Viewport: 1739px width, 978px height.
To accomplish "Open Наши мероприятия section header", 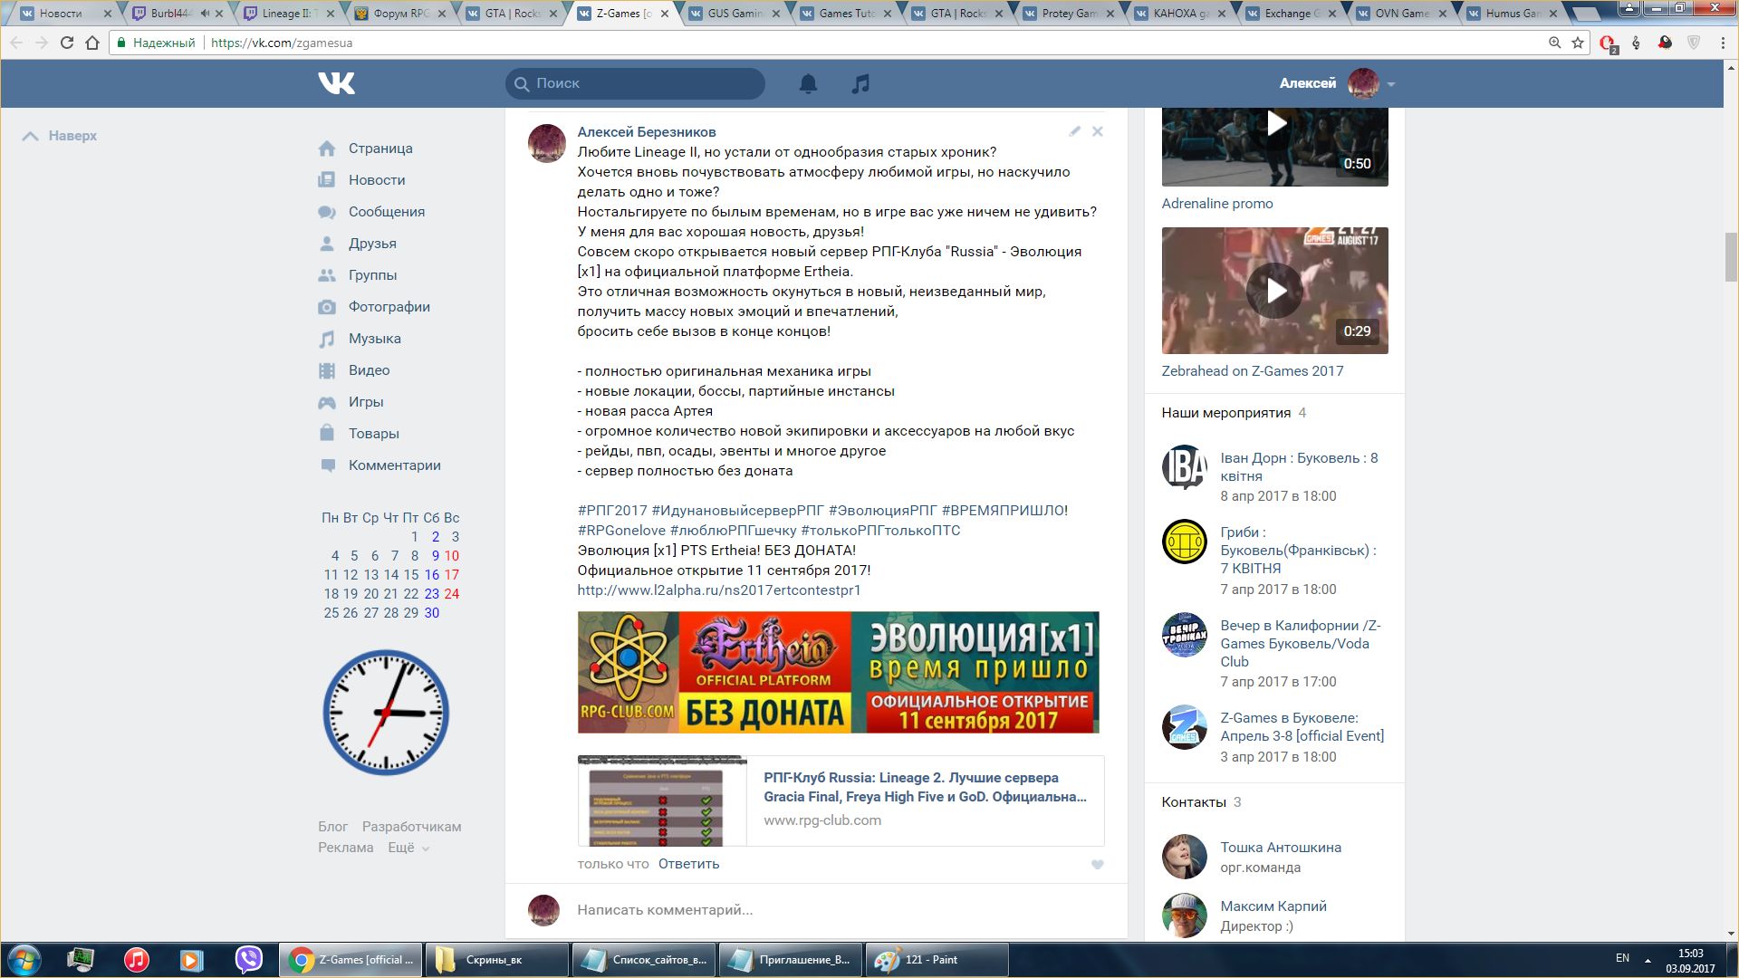I will point(1226,413).
